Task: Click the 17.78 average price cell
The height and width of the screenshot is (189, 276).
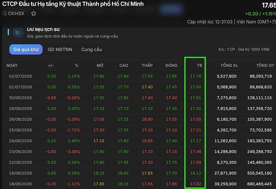Action: tap(196, 76)
